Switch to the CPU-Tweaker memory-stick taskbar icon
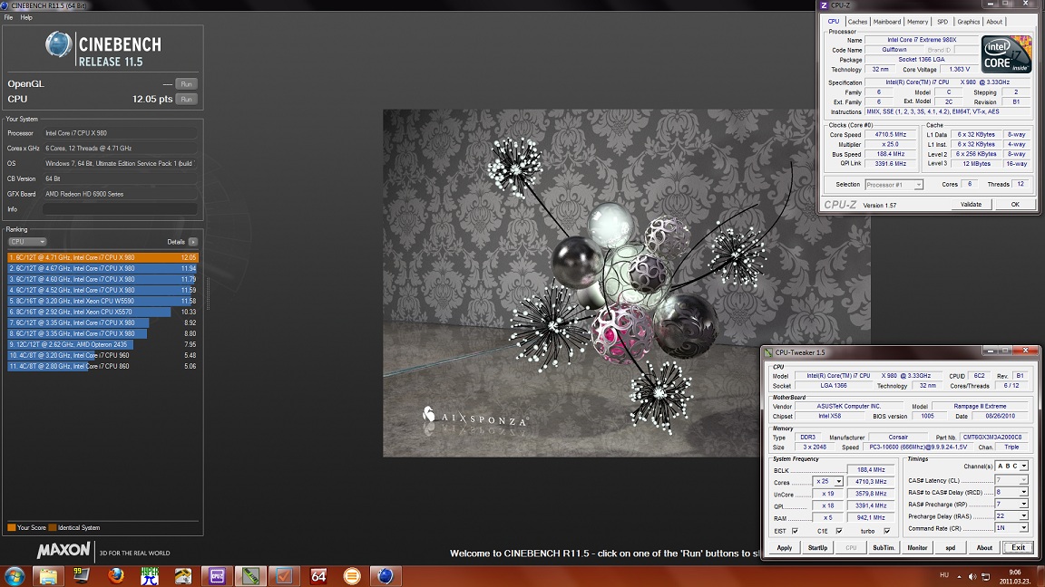The image size is (1045, 587). click(250, 576)
